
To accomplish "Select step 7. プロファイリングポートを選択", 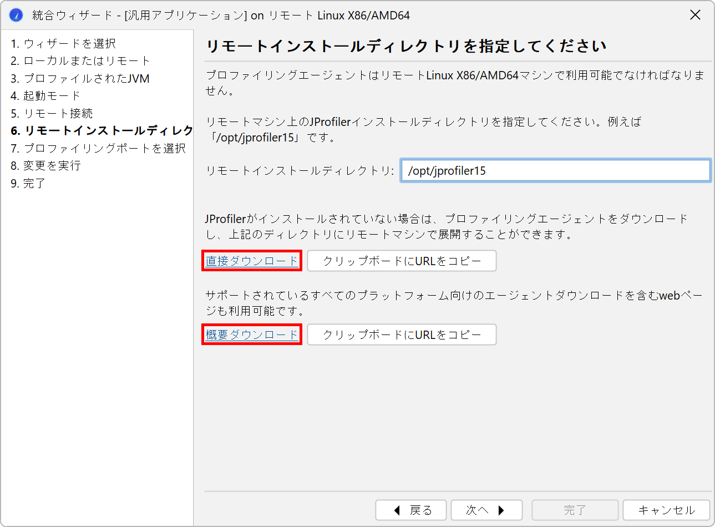I will click(98, 148).
